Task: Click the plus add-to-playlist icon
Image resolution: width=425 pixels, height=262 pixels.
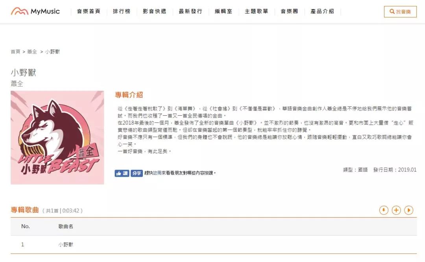Action: pos(396,210)
